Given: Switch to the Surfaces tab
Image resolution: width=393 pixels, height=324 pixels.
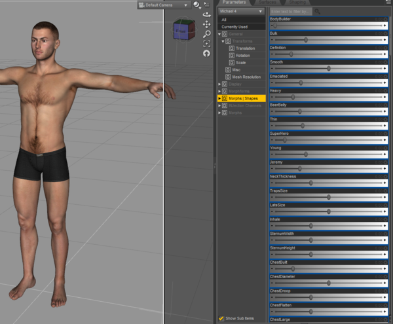Looking at the screenshot, I should coord(267,2).
